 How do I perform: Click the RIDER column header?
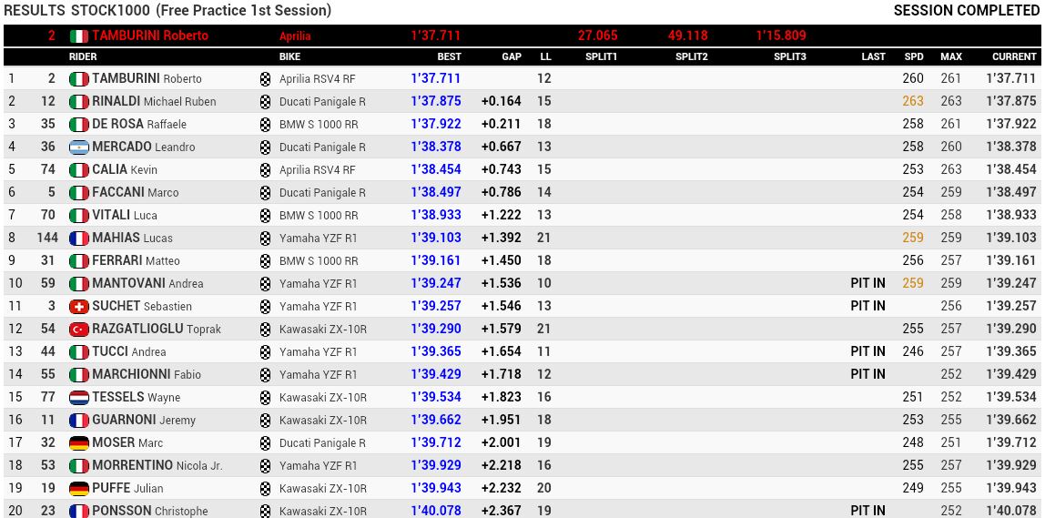click(x=83, y=56)
